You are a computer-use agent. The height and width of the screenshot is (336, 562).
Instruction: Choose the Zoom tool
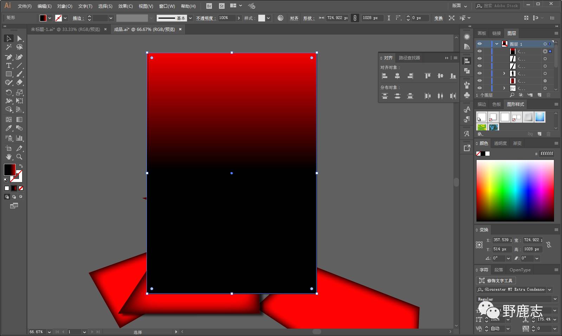point(20,157)
